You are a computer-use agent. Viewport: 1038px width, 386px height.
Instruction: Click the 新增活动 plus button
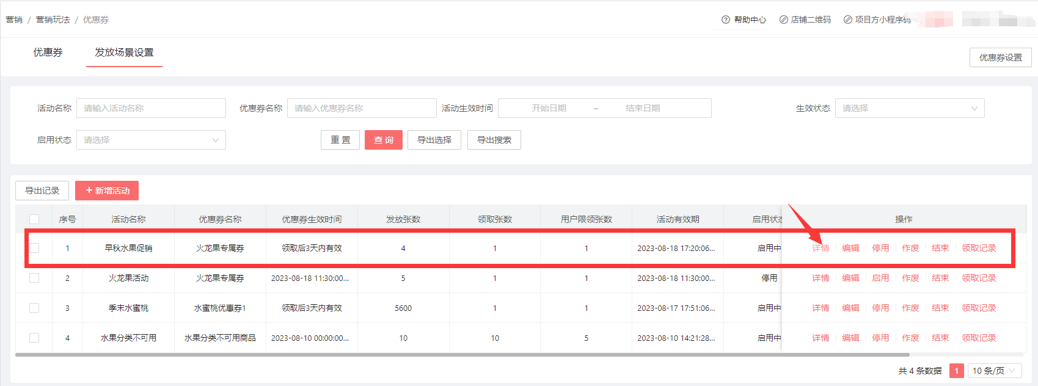[107, 191]
